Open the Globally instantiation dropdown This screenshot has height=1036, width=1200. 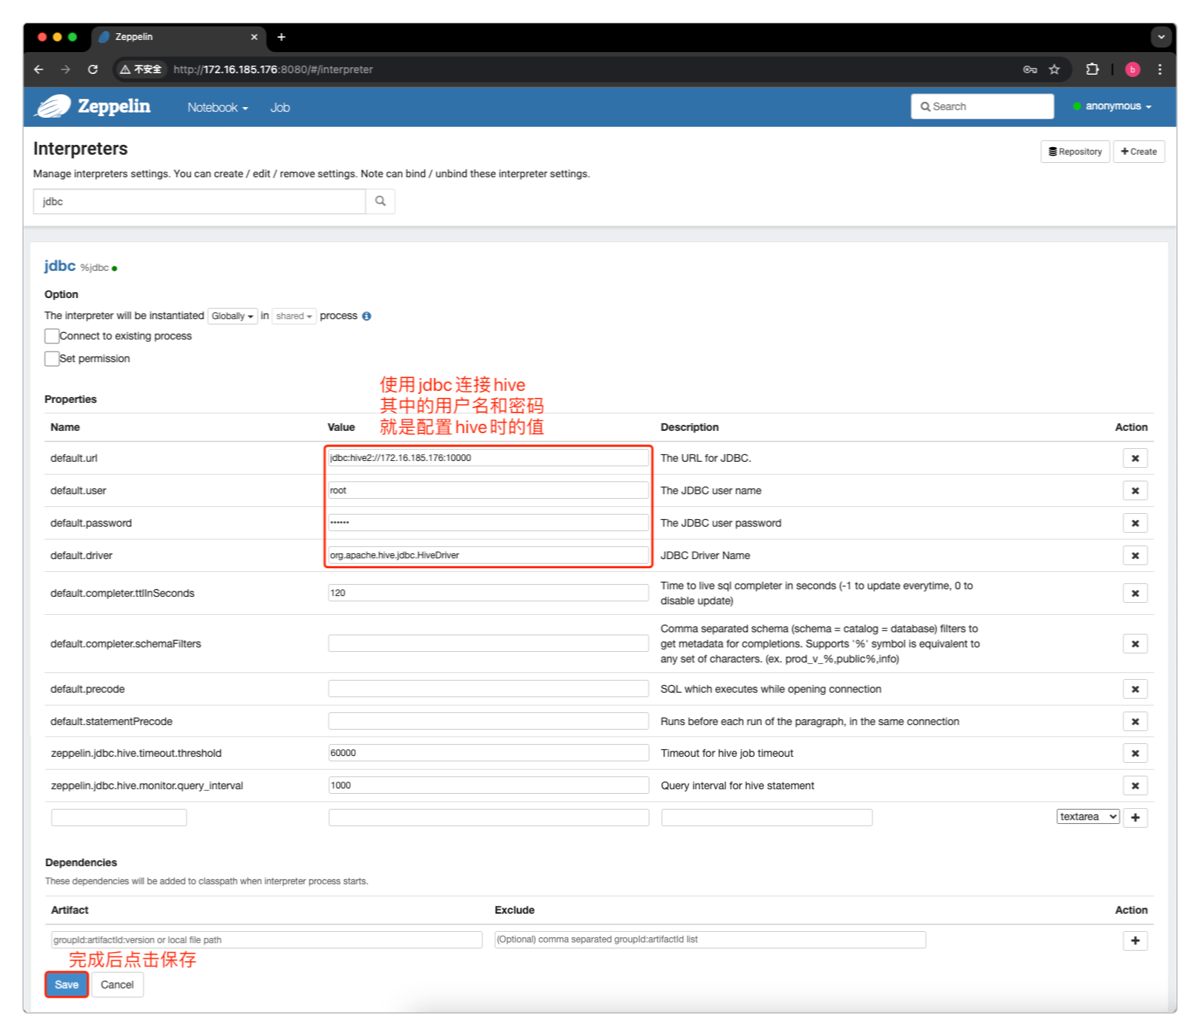click(x=232, y=316)
